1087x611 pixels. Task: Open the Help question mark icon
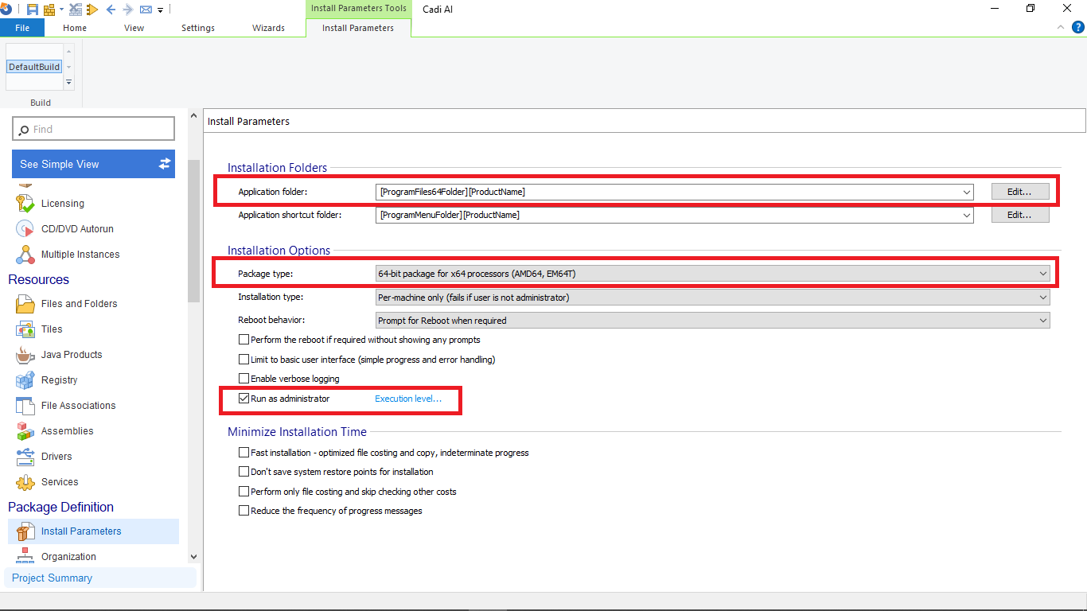coord(1078,27)
